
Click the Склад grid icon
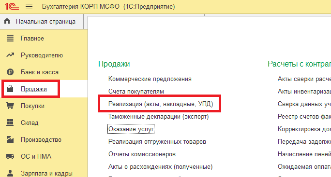10,123
